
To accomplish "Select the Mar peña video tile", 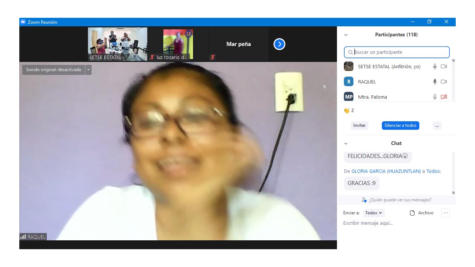I will (239, 44).
